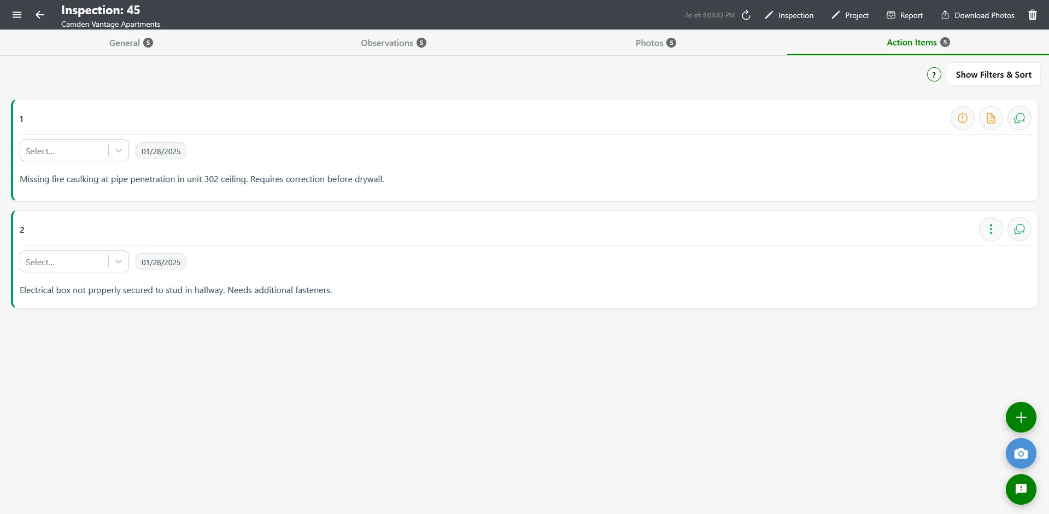Open the Select dropdown on item 1
This screenshot has width=1049, height=514.
(74, 150)
